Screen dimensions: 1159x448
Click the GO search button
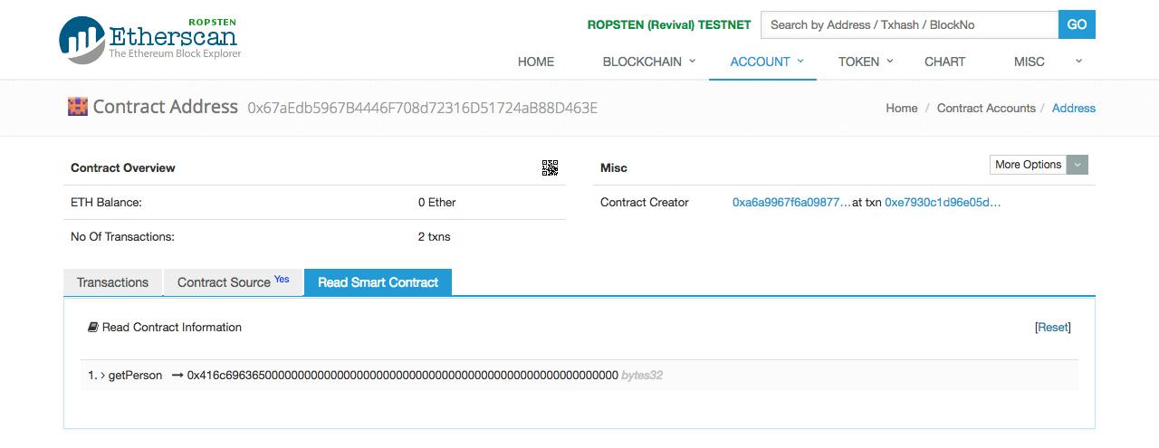pos(1077,24)
